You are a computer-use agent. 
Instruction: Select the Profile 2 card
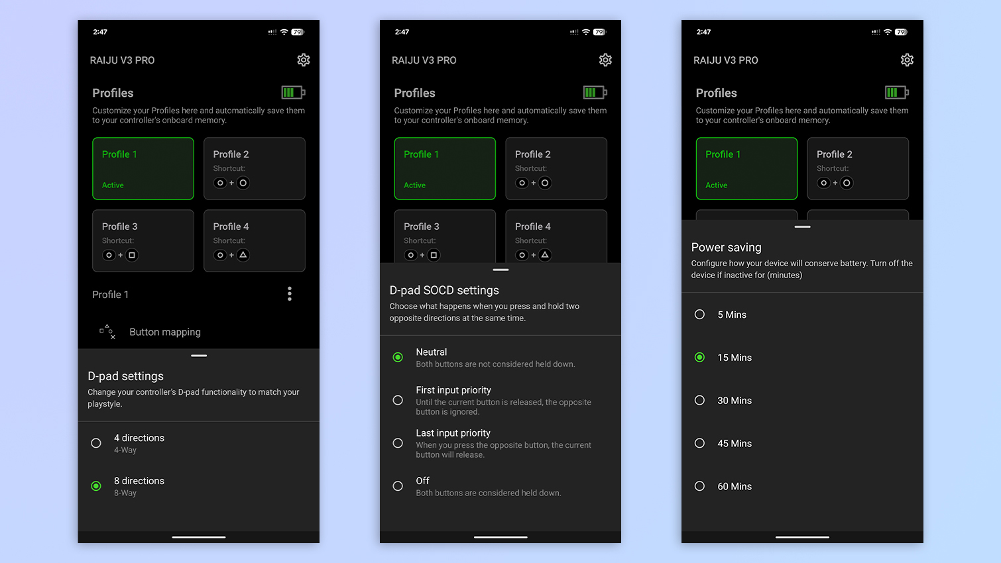pyautogui.click(x=254, y=168)
